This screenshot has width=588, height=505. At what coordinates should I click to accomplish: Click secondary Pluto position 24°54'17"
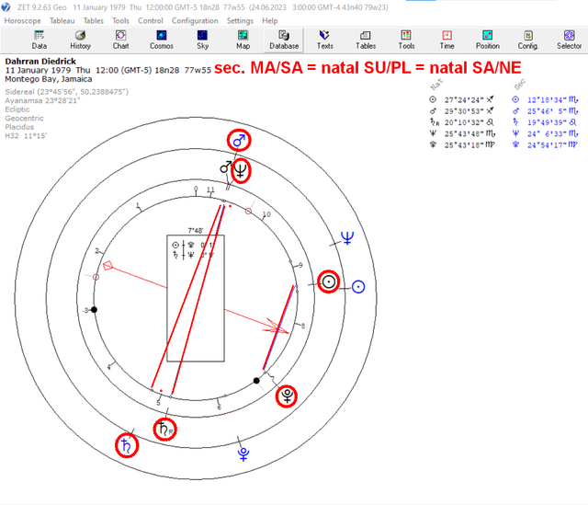pos(547,145)
